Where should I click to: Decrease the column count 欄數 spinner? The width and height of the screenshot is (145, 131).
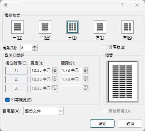point(35,49)
